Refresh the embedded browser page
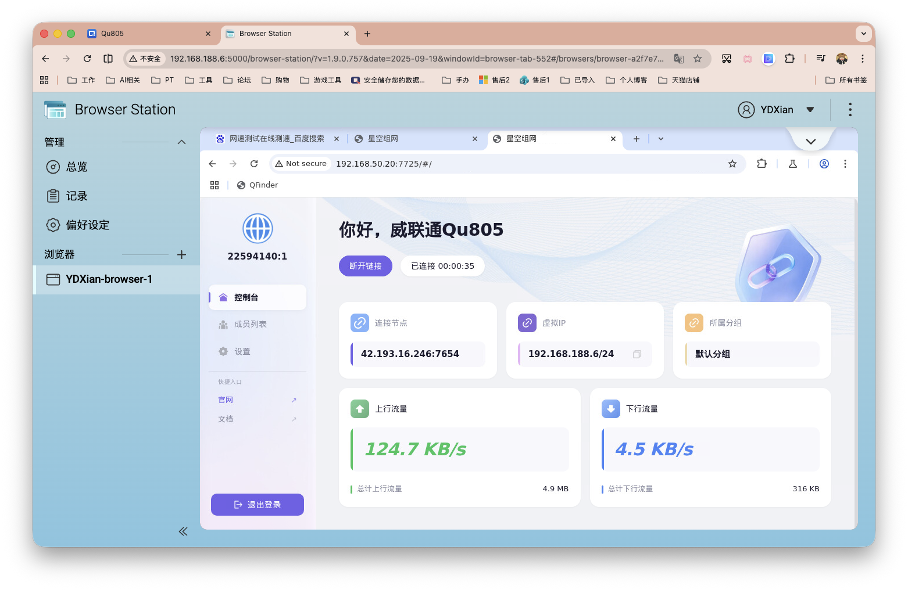 tap(253, 164)
